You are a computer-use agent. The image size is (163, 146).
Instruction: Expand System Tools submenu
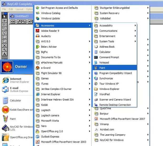[x=115, y=41]
